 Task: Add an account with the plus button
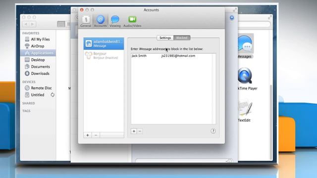pos(88,135)
